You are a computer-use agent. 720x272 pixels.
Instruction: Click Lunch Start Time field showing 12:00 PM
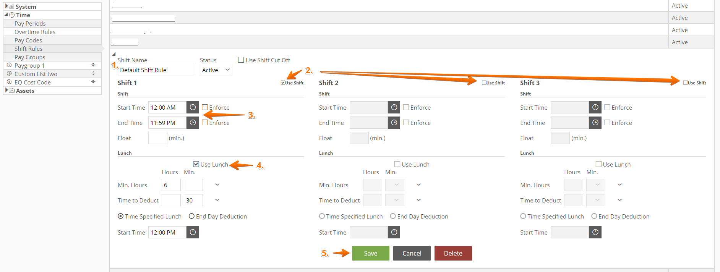click(167, 232)
